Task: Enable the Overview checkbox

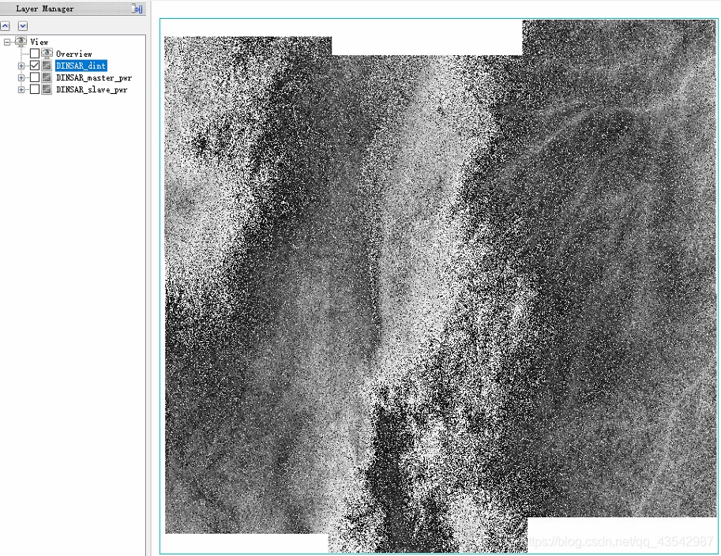Action: point(35,54)
